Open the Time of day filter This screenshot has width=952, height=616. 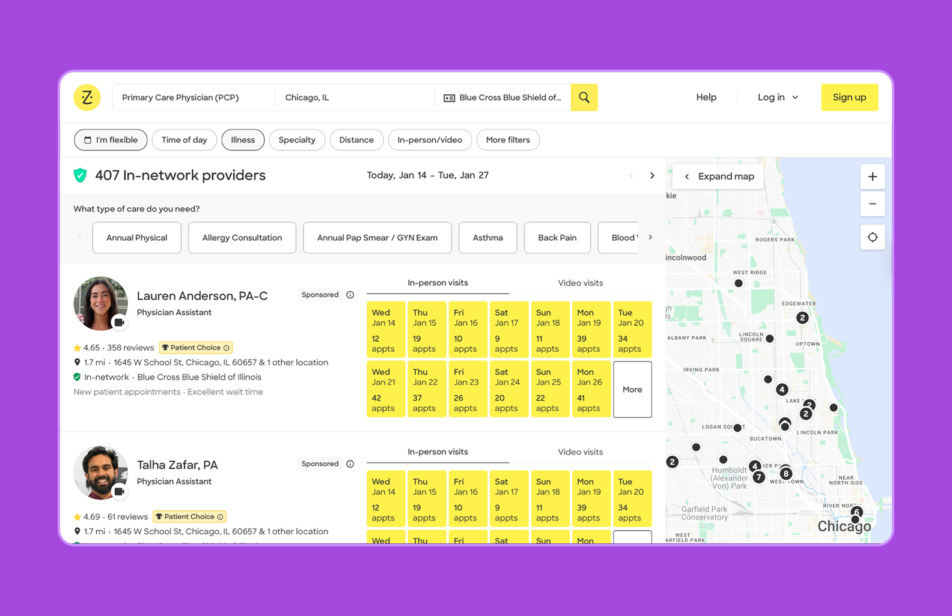185,140
